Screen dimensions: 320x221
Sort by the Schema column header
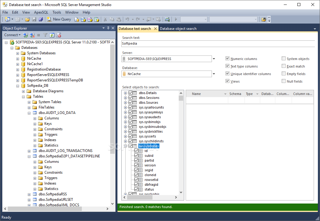pos(235,94)
